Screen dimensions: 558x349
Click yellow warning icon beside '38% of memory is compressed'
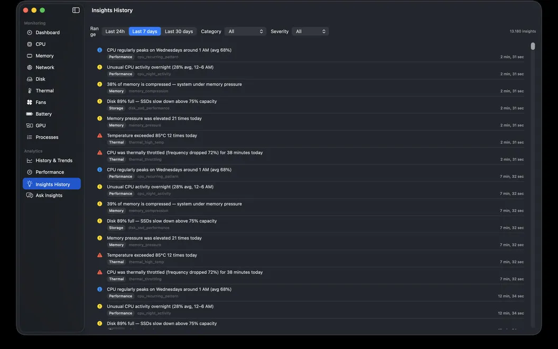pyautogui.click(x=100, y=84)
